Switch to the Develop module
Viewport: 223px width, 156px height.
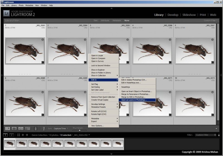pos(173,15)
